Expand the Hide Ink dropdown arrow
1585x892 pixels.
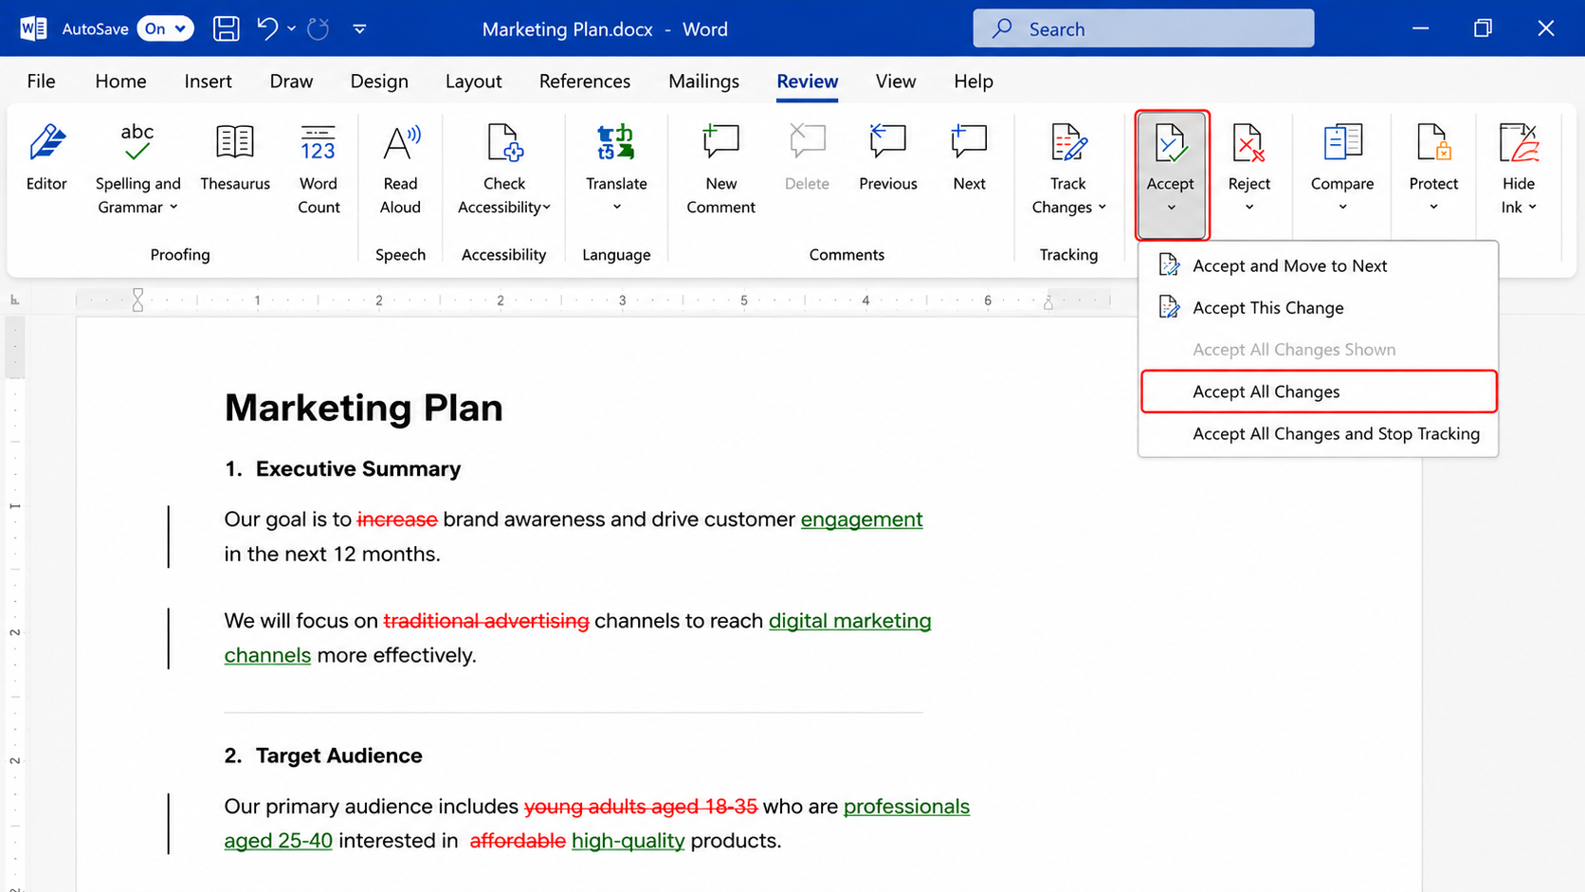tap(1532, 208)
